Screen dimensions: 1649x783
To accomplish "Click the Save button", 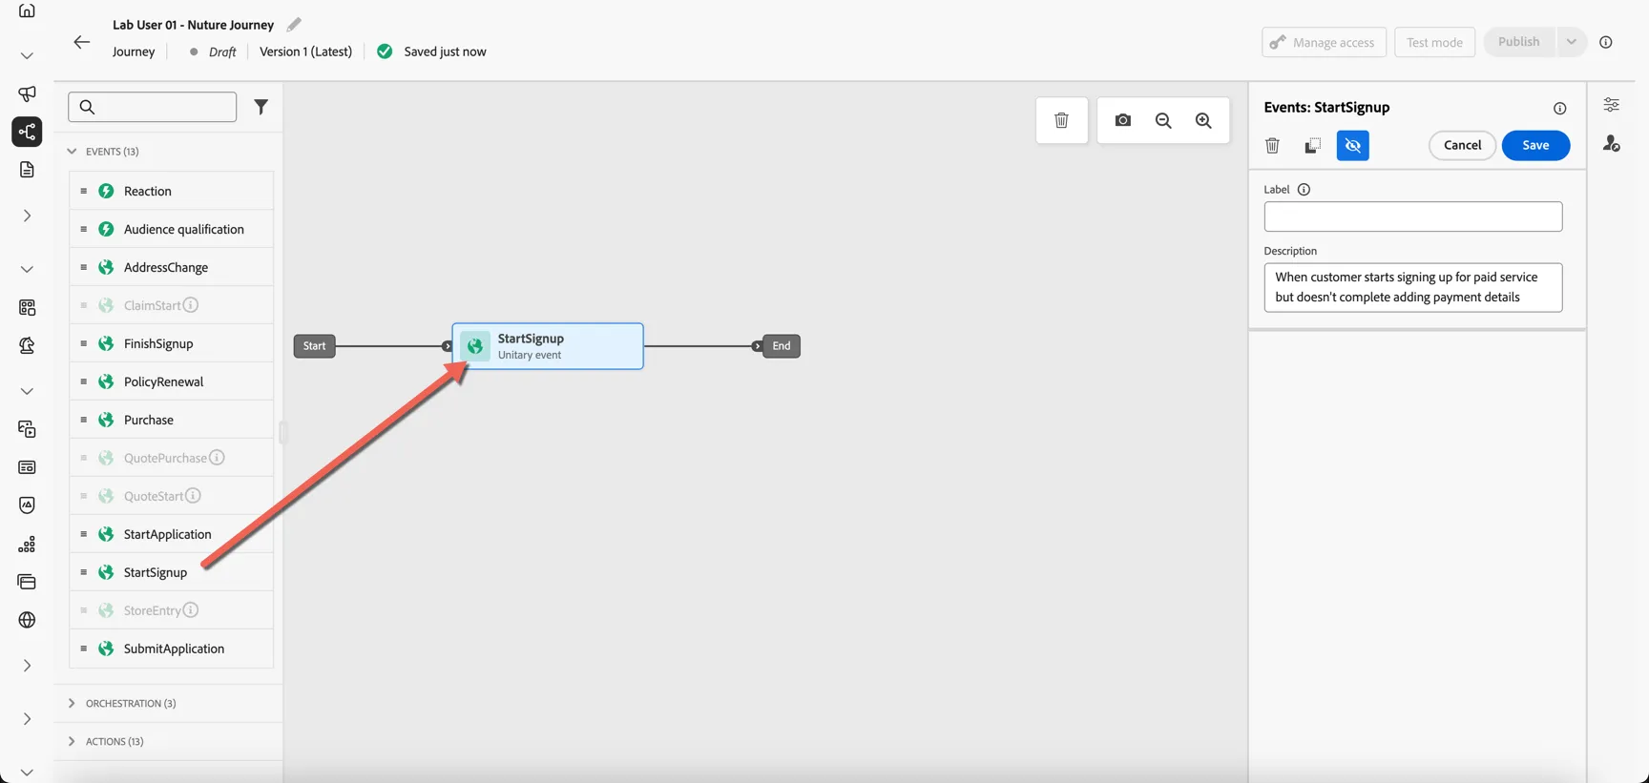I will click(x=1535, y=145).
